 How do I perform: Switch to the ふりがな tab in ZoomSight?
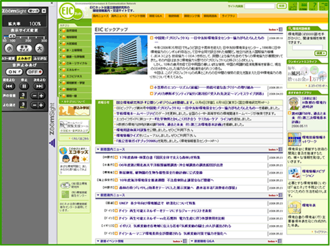tap(40, 58)
